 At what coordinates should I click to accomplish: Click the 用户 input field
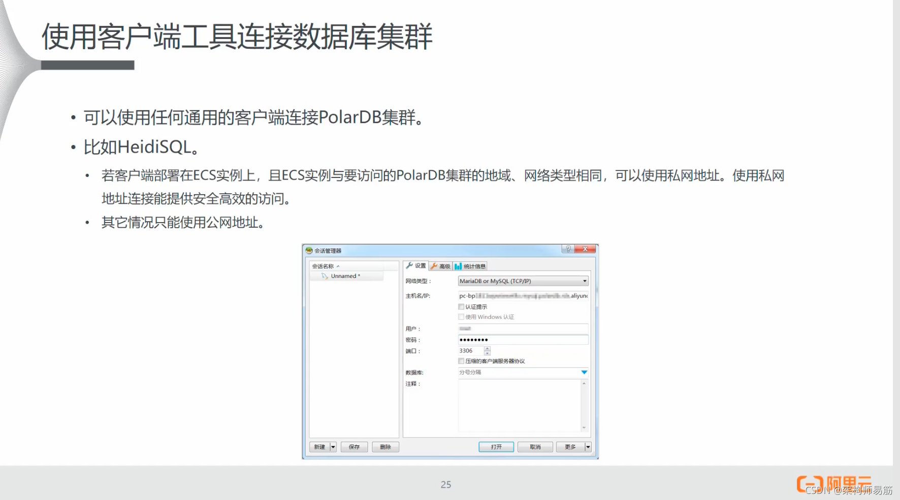coord(523,329)
